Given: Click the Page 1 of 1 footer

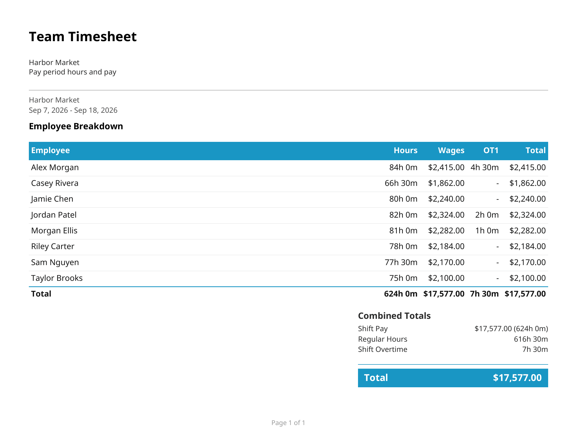Looking at the screenshot, I should (x=288, y=423).
